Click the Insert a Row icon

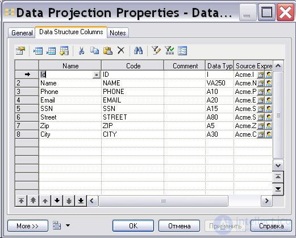(38, 51)
